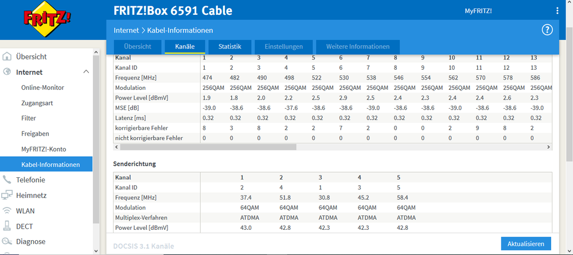Click the Übersicht home icon in sidebar
This screenshot has height=255, width=573.
[6, 57]
